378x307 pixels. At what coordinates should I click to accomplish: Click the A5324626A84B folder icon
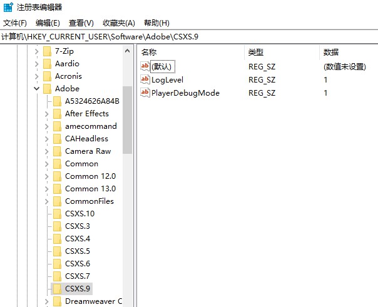(57, 101)
